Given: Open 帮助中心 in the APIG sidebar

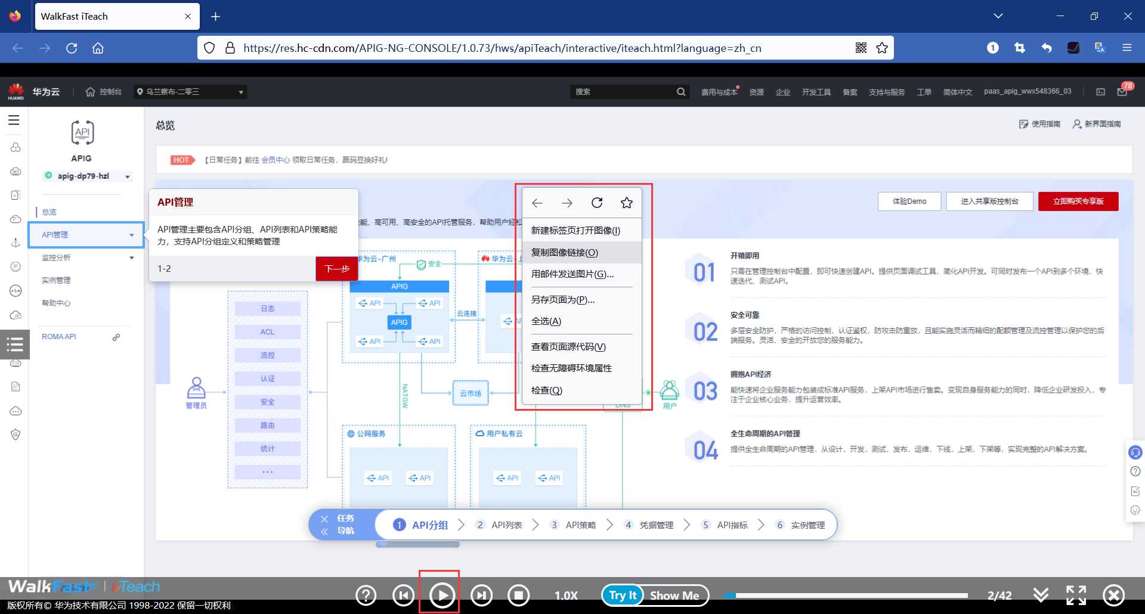Looking at the screenshot, I should click(56, 303).
